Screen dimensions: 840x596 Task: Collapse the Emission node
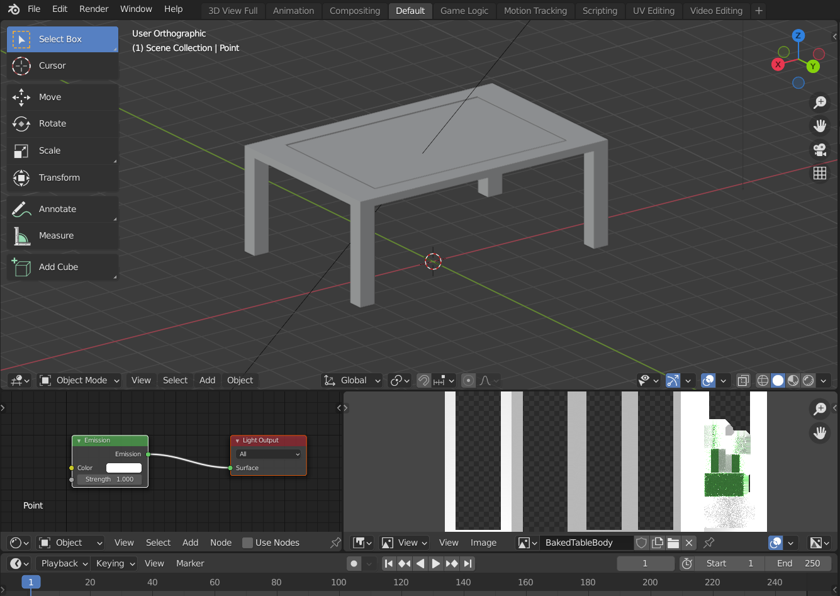[x=79, y=441]
